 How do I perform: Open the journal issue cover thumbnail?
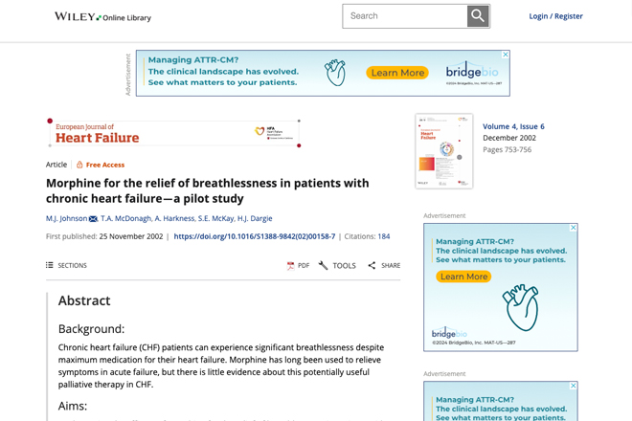[x=444, y=151]
